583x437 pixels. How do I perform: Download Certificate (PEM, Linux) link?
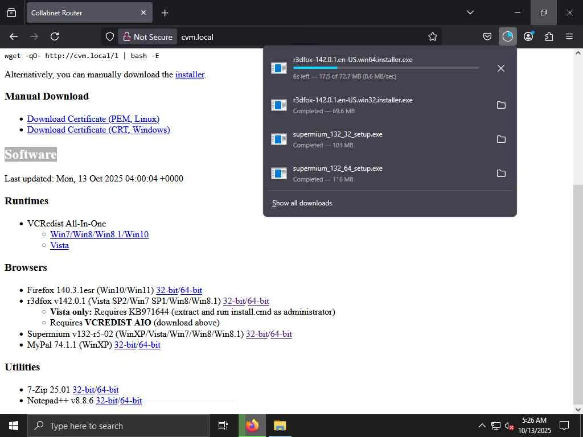click(x=93, y=119)
